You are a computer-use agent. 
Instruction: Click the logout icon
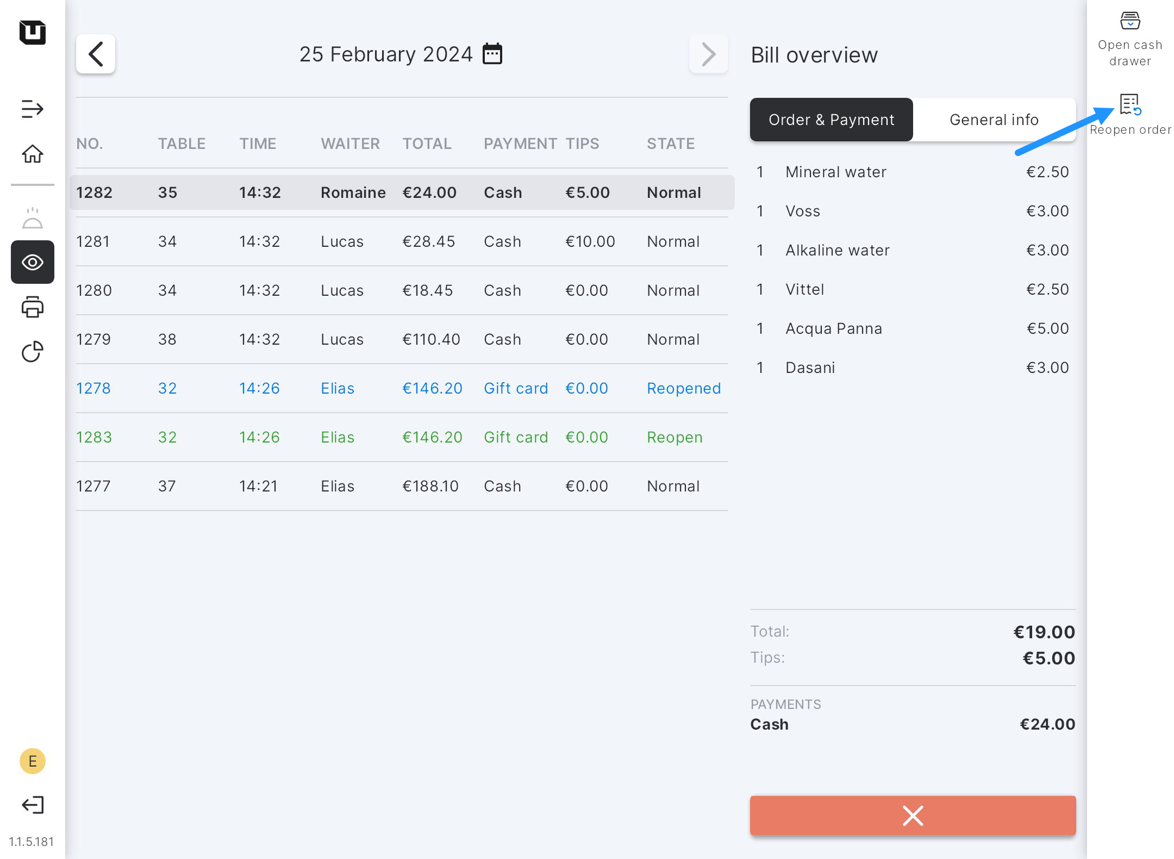click(33, 805)
